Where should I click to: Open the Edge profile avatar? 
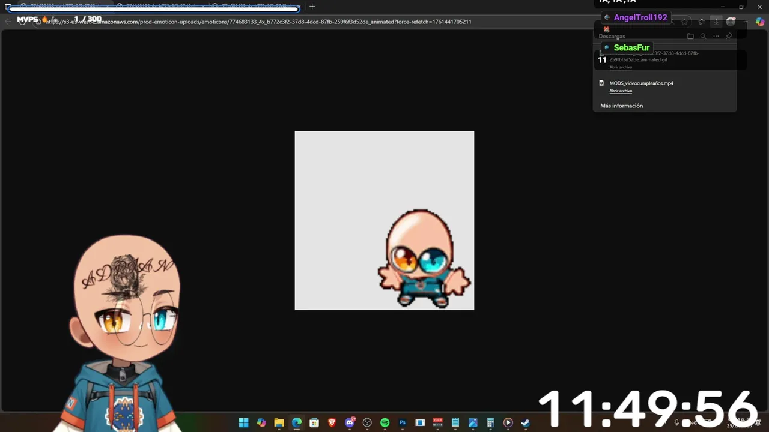(731, 22)
